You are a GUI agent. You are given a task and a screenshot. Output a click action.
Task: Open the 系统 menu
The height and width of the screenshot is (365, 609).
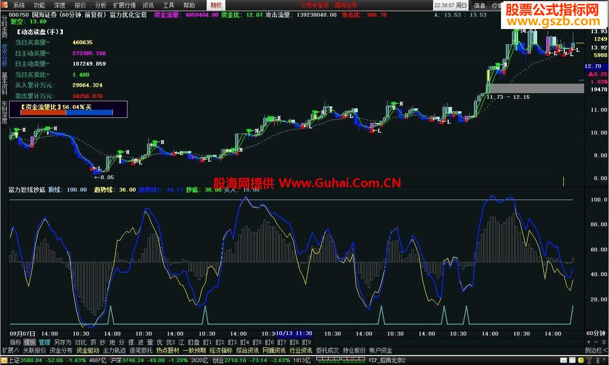tap(19, 5)
